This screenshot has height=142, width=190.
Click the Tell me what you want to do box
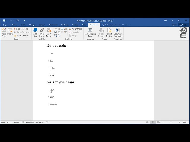[x=115, y=25]
